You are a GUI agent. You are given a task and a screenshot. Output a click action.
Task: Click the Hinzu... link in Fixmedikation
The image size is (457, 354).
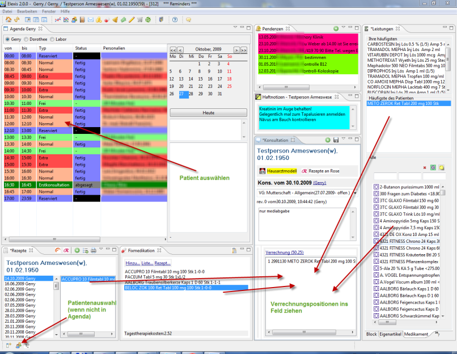133,263
